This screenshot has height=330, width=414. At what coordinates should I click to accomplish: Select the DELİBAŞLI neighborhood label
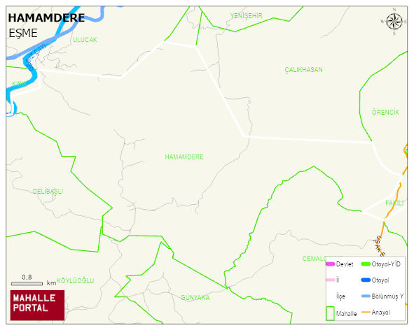click(x=48, y=191)
